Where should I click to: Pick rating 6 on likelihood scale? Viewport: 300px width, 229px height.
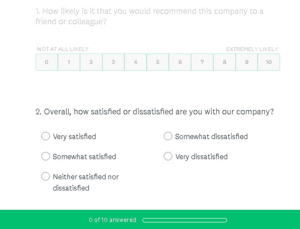coord(180,62)
